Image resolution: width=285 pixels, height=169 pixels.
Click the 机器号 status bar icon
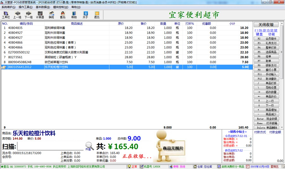coord(142,166)
